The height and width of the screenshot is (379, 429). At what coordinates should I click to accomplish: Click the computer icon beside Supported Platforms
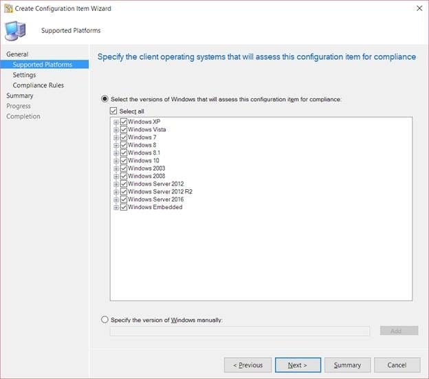click(x=15, y=31)
